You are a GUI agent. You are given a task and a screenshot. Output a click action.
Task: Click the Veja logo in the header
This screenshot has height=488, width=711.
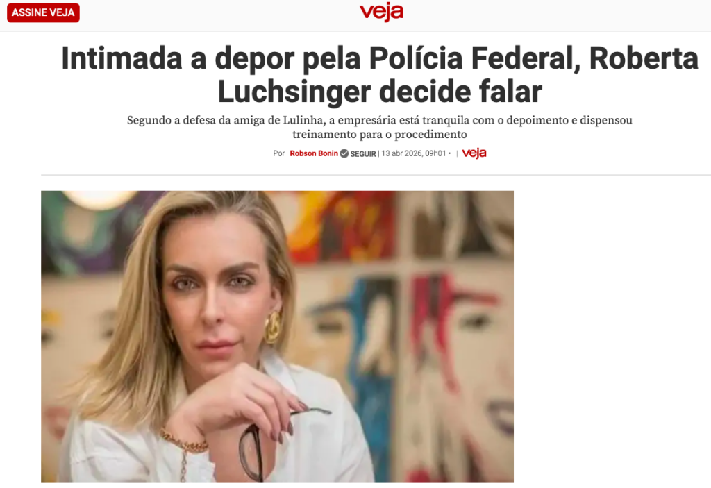tap(381, 12)
